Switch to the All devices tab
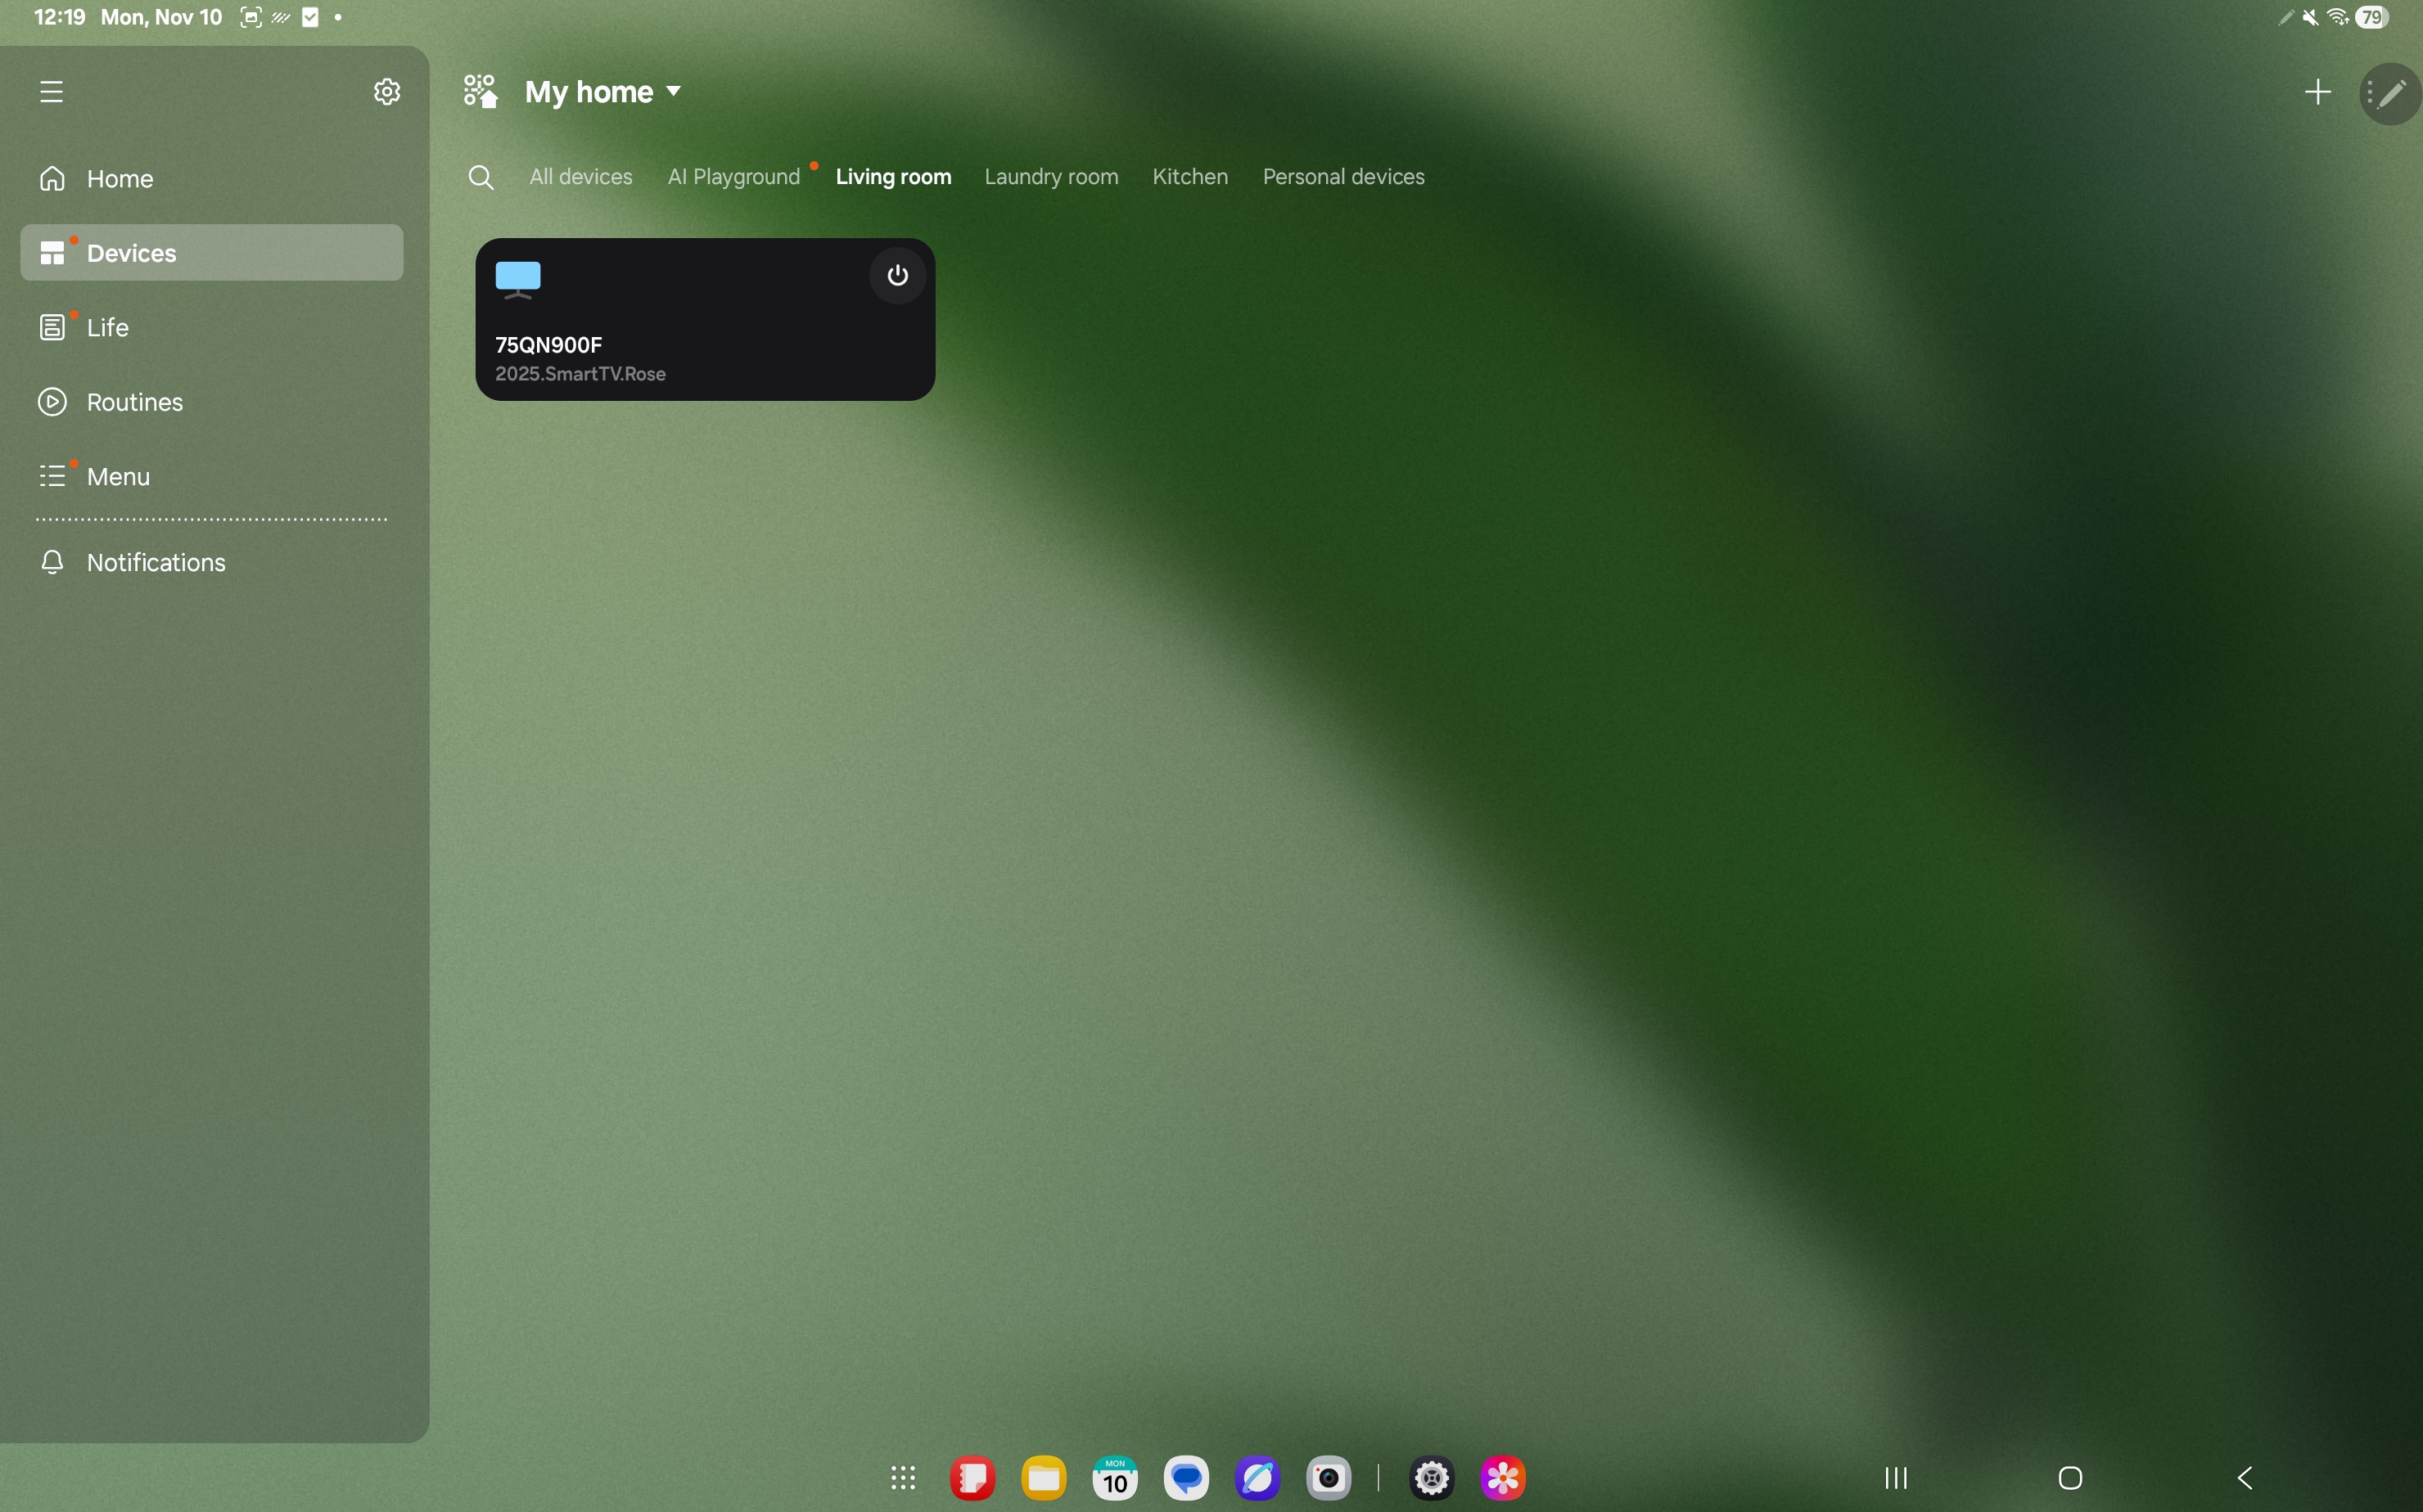Image resolution: width=2423 pixels, height=1512 pixels. (580, 177)
